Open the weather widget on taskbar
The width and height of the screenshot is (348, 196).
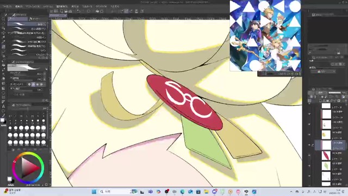click(x=13, y=191)
